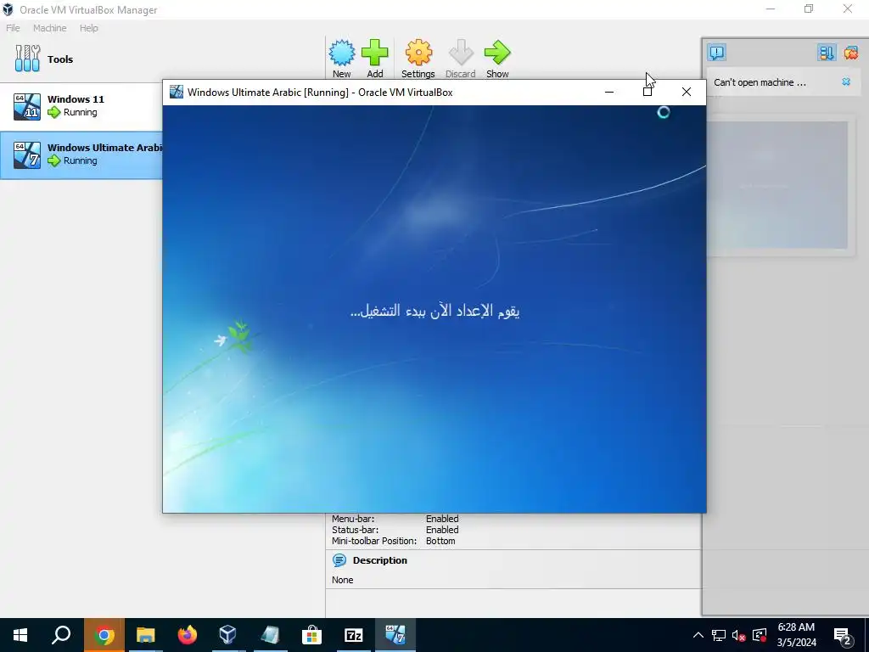Open the Help menu
The image size is (869, 652).
[x=88, y=28]
